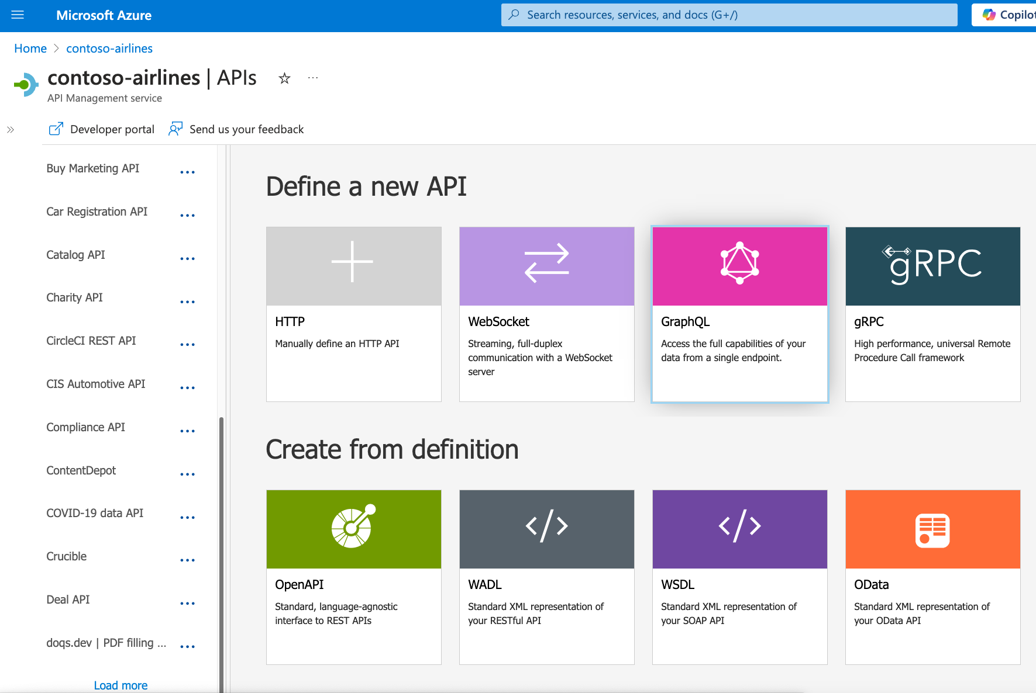Open context menu for Charity API
This screenshot has height=693, width=1036.
pos(187,302)
